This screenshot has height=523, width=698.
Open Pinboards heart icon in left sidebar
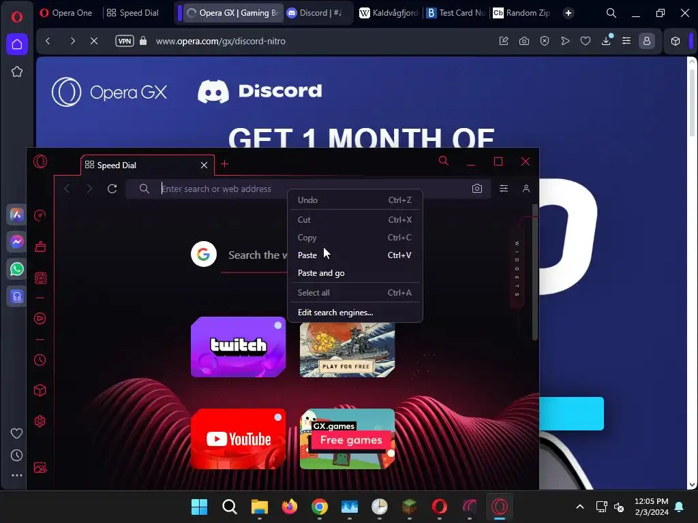[x=17, y=433]
